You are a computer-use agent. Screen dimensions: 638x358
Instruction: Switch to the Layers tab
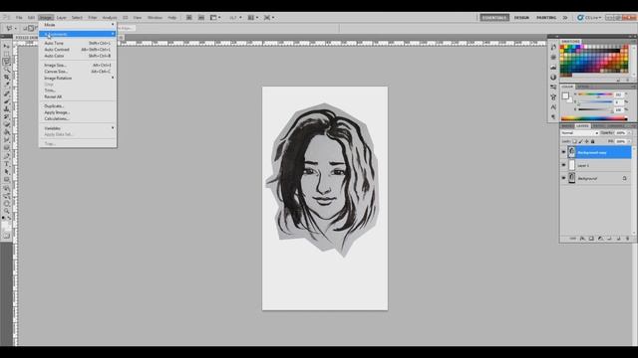pyautogui.click(x=582, y=126)
